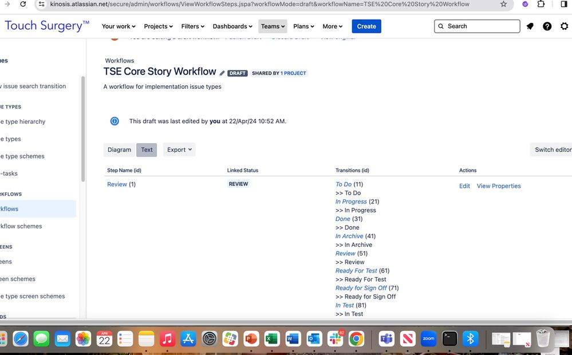This screenshot has width=572, height=355.
Task: Expand the Plans menu
Action: (x=303, y=26)
